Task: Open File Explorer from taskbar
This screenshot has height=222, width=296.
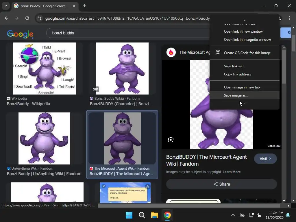Action: (x=155, y=215)
